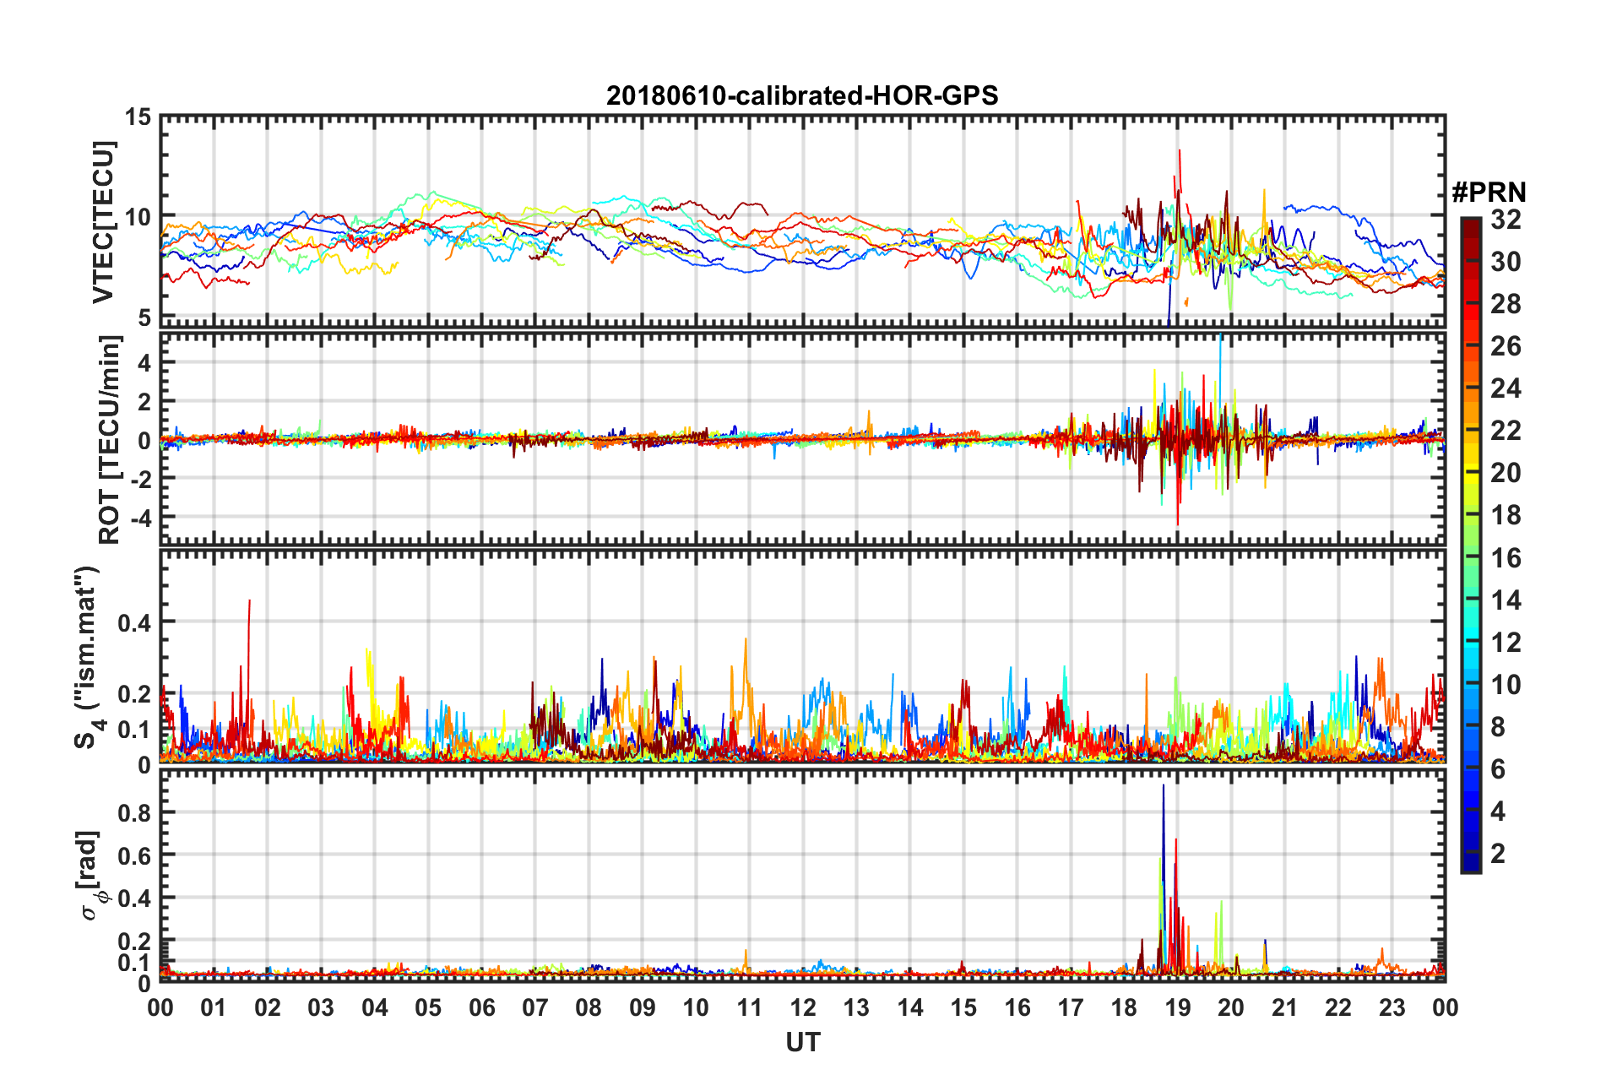The width and height of the screenshot is (1606, 1091).
Task: Select the σφ axis tick label "0.8"
Action: (134, 813)
